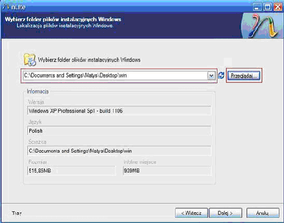The width and height of the screenshot is (284, 223).
Task: Maximize the nLite window
Action: click(267, 7)
